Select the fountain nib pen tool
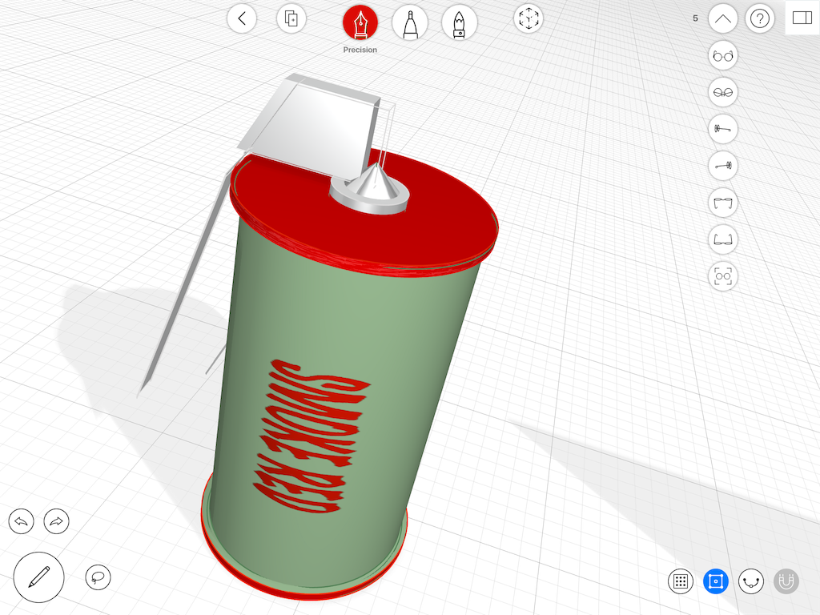 tap(459, 22)
